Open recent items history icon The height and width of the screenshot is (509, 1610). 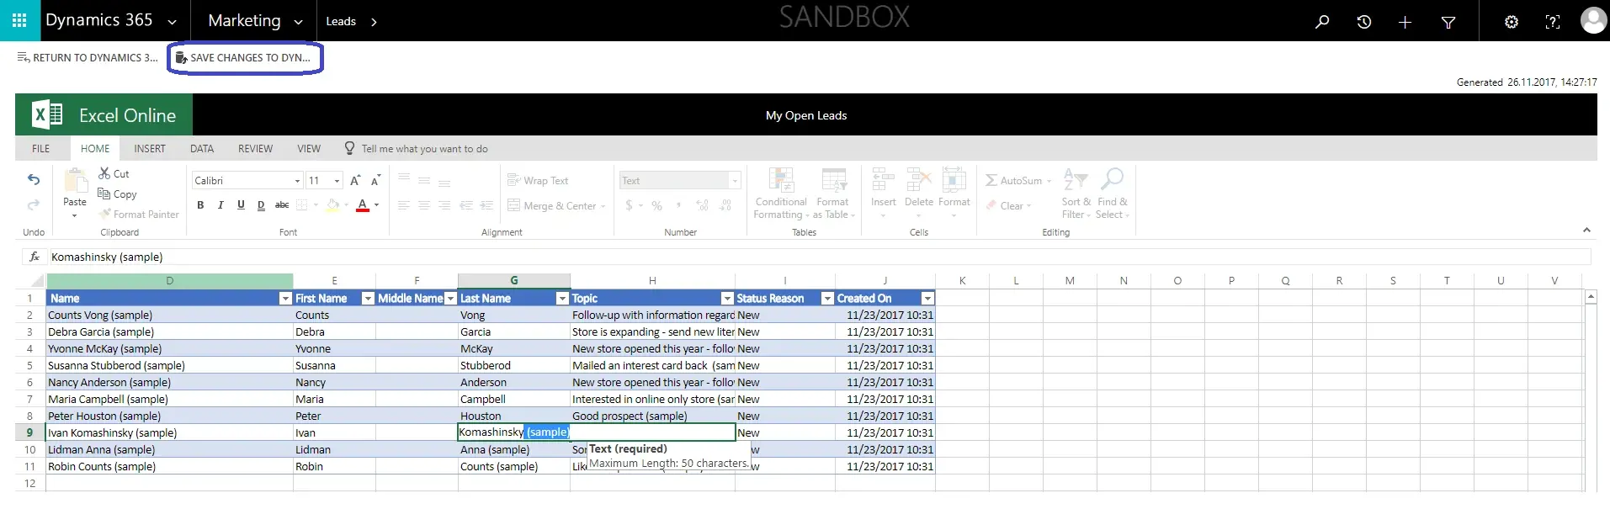pyautogui.click(x=1364, y=22)
